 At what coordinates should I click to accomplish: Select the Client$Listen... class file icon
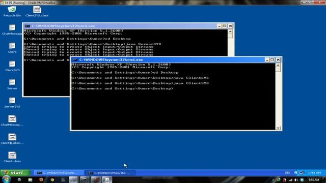[x=12, y=139]
